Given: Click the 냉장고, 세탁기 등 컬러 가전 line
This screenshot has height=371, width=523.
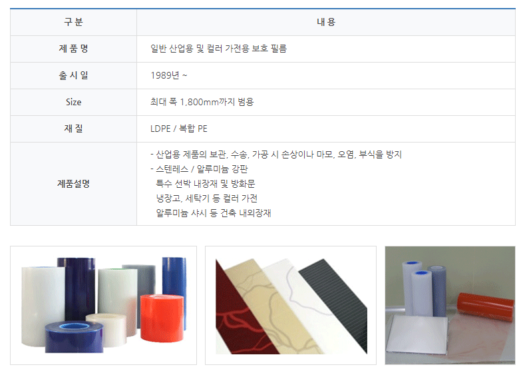Looking at the screenshot, I should pos(207,198).
